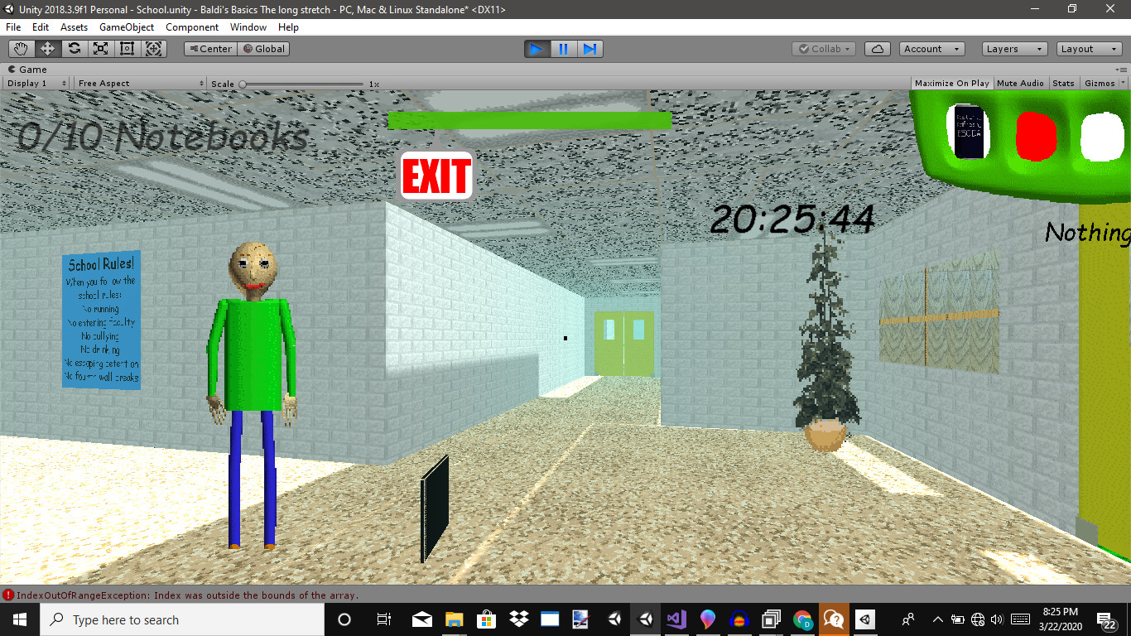The width and height of the screenshot is (1131, 636).
Task: Open Visual Studio from the taskbar
Action: [x=676, y=619]
